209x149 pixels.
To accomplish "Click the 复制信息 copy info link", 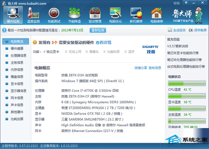I will pyautogui.click(x=155, y=68).
